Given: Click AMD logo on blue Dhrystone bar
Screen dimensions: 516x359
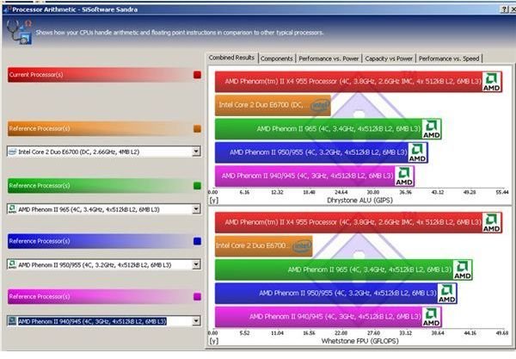Looking at the screenshot, I should (417, 152).
